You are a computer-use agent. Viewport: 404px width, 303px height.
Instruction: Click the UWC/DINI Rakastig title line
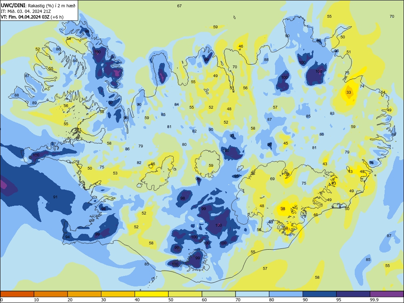(x=38, y=6)
